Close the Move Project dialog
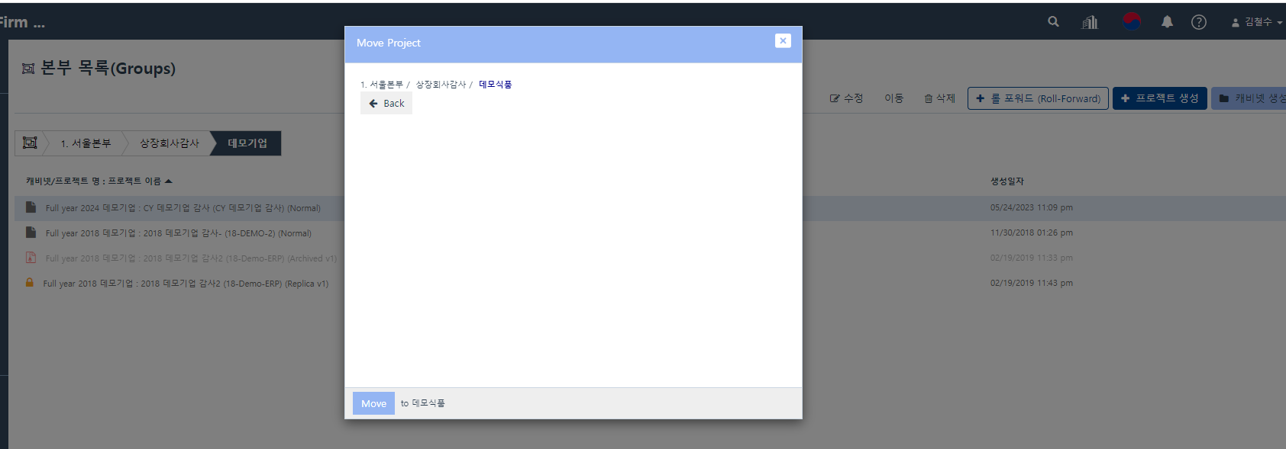The width and height of the screenshot is (1286, 449). pos(783,40)
